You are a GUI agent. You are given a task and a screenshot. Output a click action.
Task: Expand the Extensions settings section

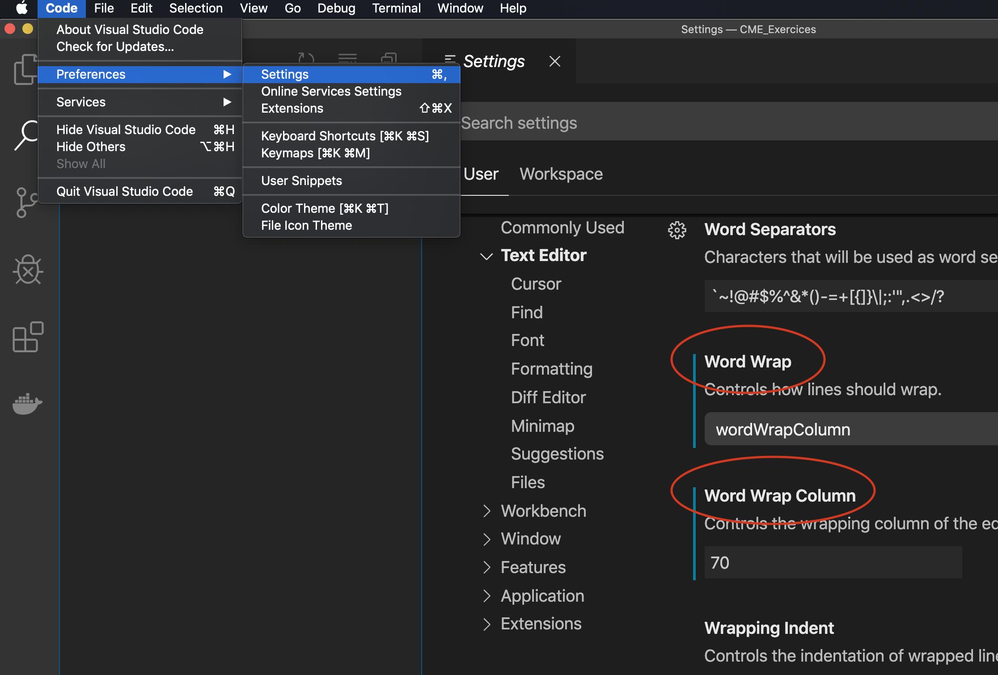[487, 624]
